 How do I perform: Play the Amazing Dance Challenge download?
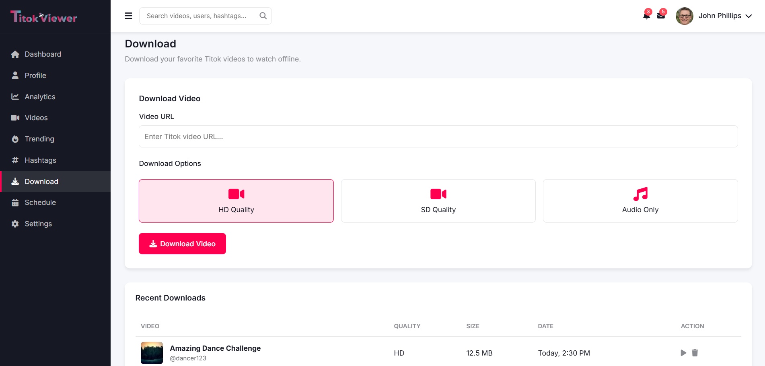click(x=683, y=353)
